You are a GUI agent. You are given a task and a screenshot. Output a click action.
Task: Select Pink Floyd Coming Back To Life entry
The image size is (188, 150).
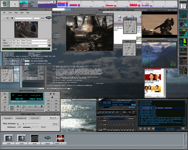162,118
